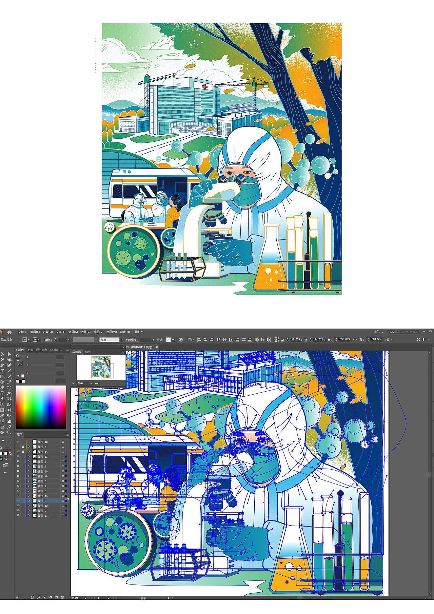
Task: Switch to the 色板 tab
Action: click(x=31, y=350)
